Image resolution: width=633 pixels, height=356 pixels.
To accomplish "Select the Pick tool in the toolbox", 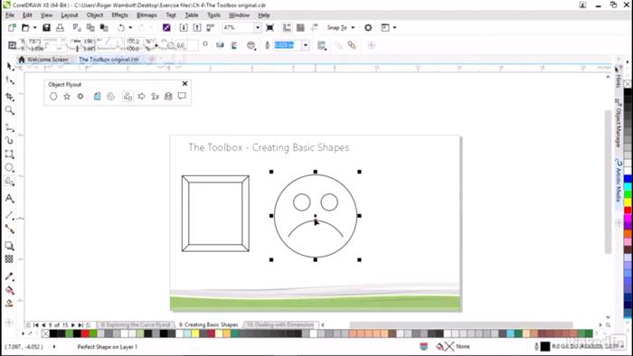I will [x=10, y=67].
